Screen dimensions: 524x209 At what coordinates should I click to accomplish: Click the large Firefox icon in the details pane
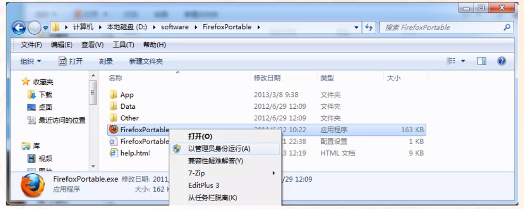coord(33,185)
